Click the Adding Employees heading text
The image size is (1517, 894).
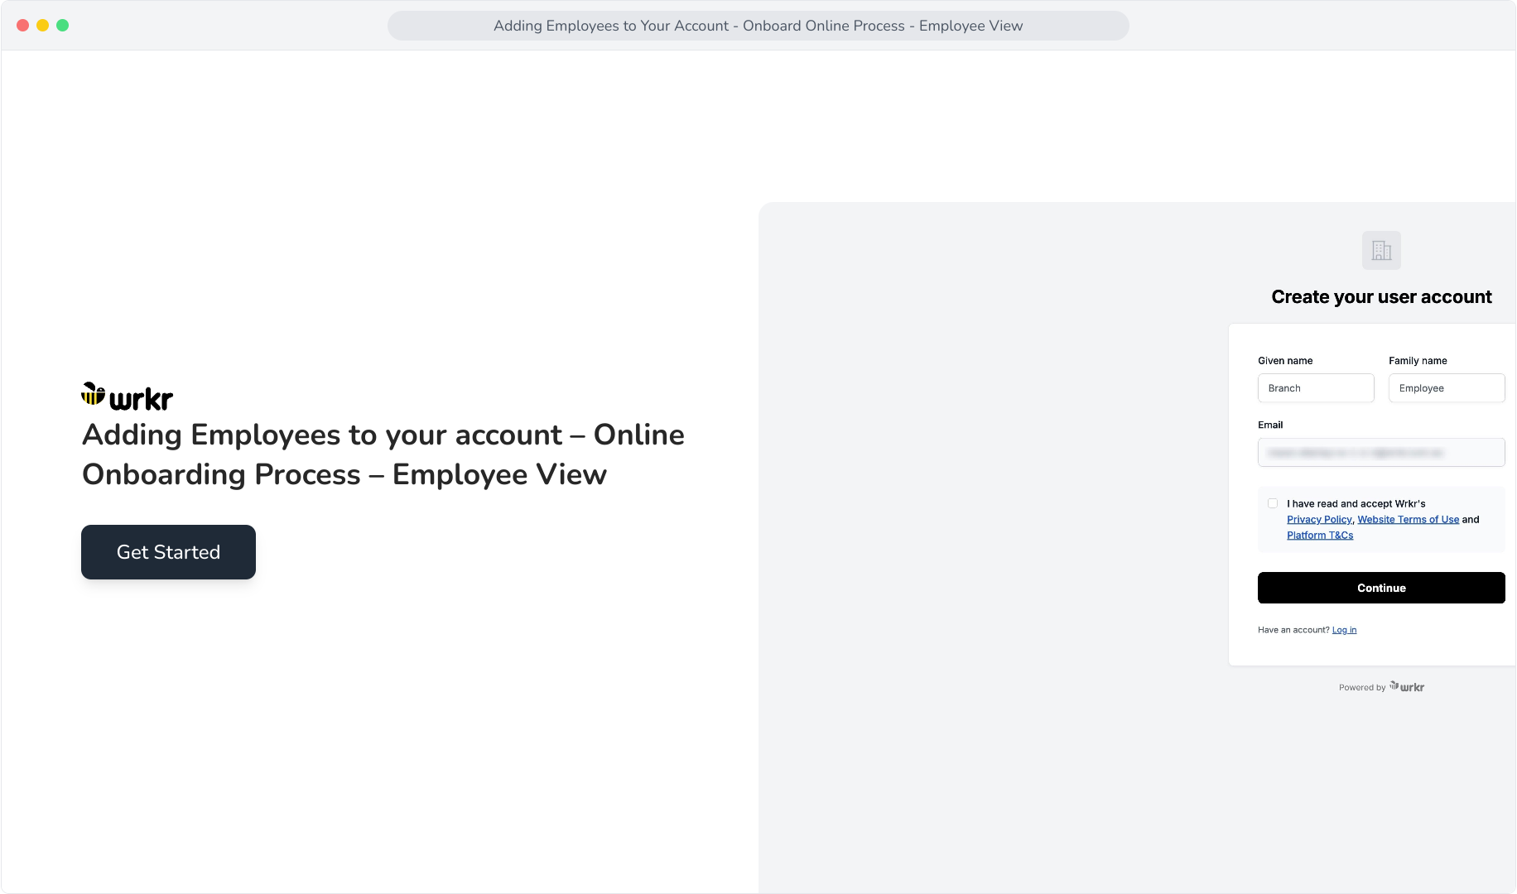[383, 454]
